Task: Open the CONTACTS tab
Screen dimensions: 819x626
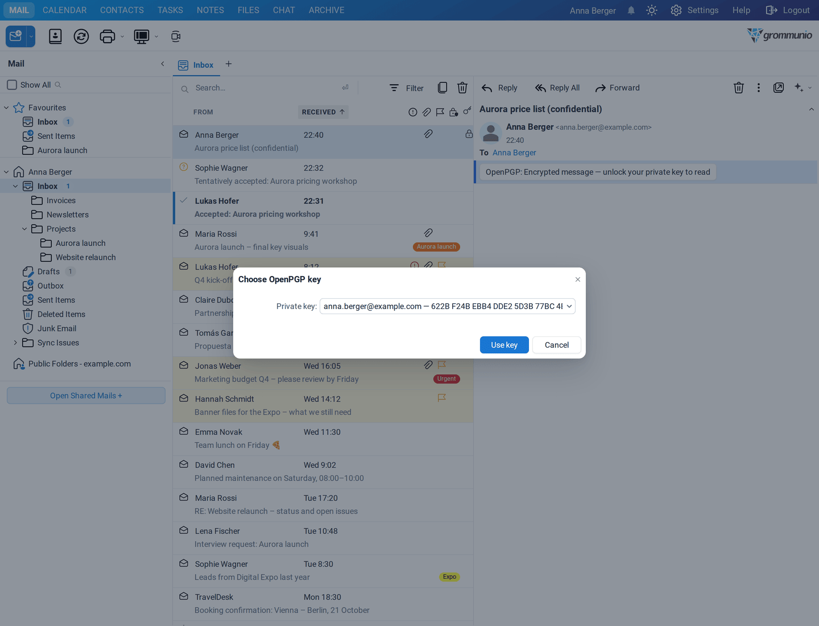Action: (x=122, y=10)
